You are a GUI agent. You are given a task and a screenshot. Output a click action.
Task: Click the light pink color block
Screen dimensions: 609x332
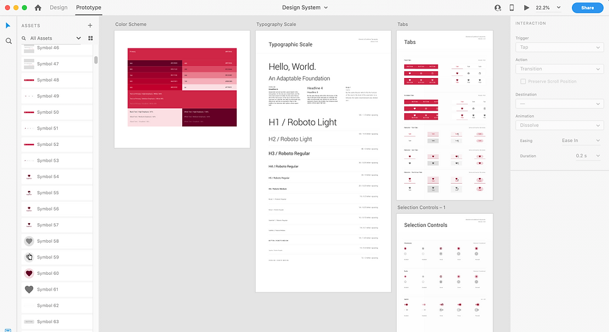[x=154, y=118]
